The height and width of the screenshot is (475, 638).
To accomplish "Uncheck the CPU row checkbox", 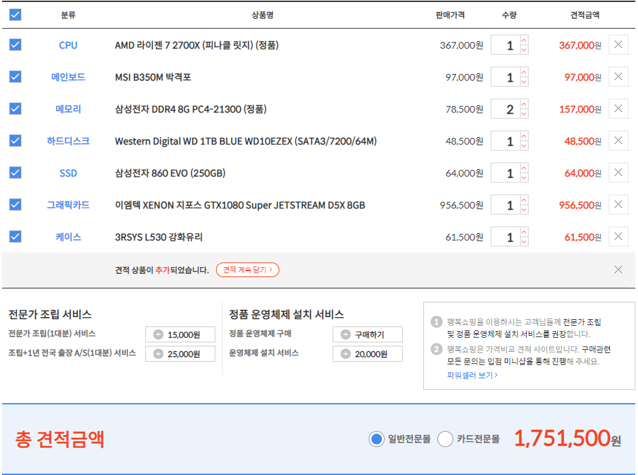I will pos(15,45).
